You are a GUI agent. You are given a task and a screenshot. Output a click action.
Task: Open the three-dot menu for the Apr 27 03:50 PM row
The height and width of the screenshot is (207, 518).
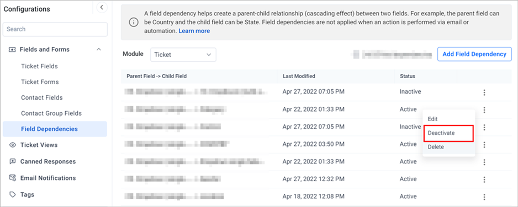tap(484, 144)
